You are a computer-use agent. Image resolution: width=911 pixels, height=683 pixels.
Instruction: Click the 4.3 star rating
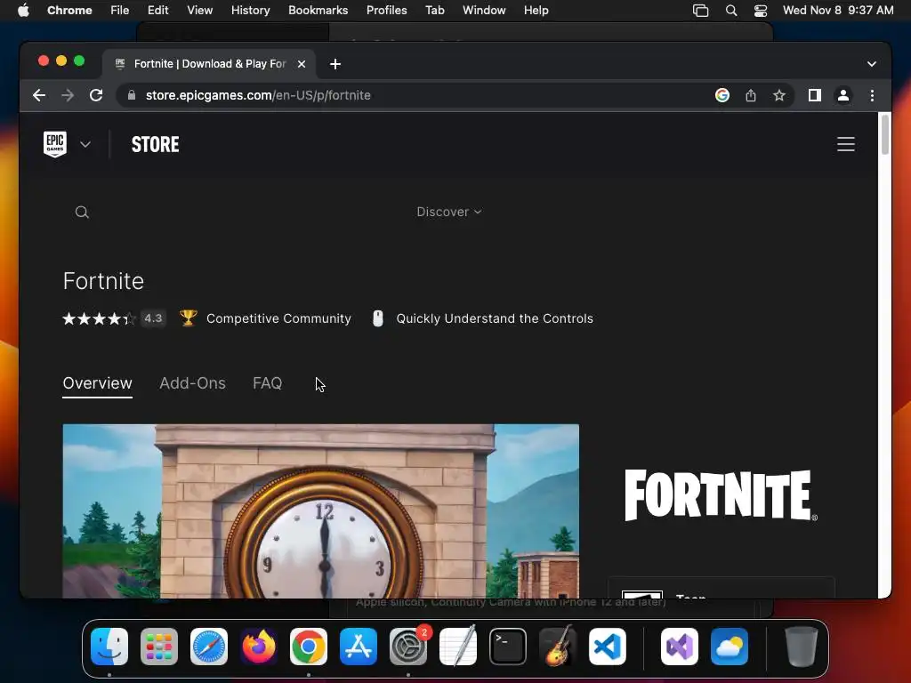pos(114,318)
